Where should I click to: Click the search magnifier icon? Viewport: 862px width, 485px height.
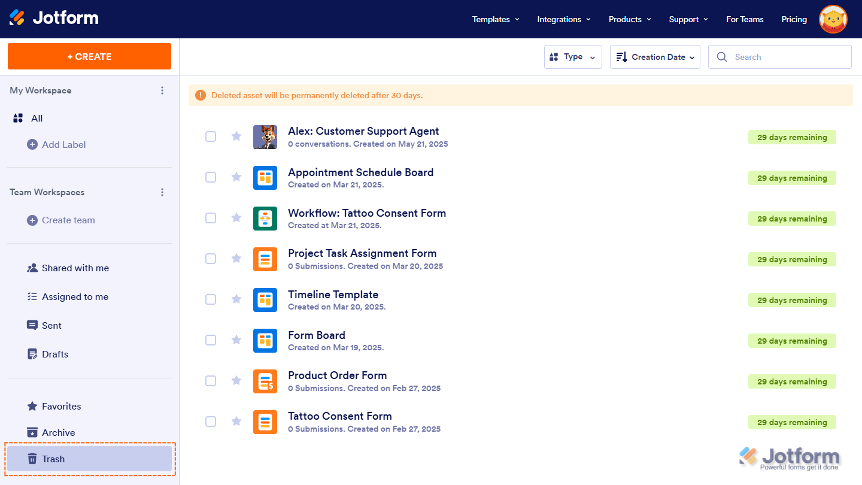click(x=722, y=57)
